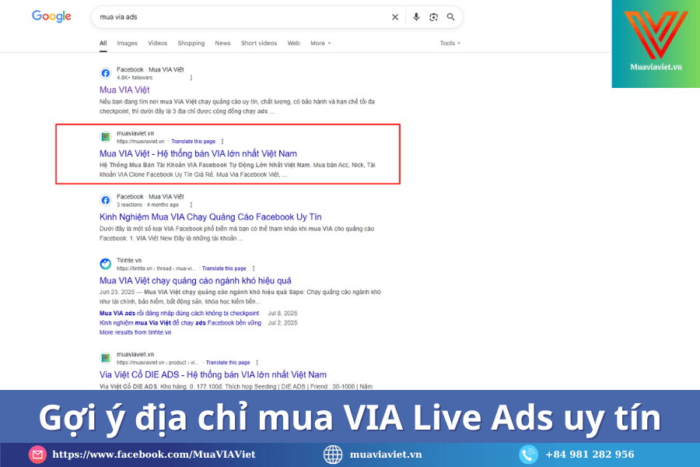Image resolution: width=700 pixels, height=467 pixels.
Task: Switch to the Videos tab
Action: point(157,44)
